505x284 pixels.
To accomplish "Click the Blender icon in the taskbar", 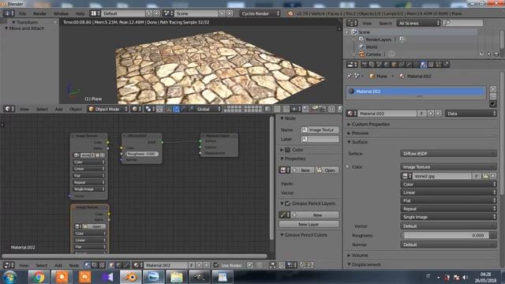I will coord(131,277).
